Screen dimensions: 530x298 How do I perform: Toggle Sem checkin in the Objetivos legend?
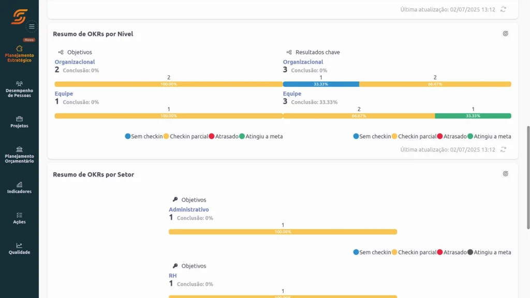pyautogui.click(x=144, y=137)
